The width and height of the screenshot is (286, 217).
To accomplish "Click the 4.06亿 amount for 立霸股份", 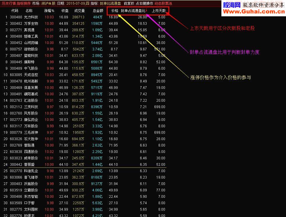I will point(97,190).
